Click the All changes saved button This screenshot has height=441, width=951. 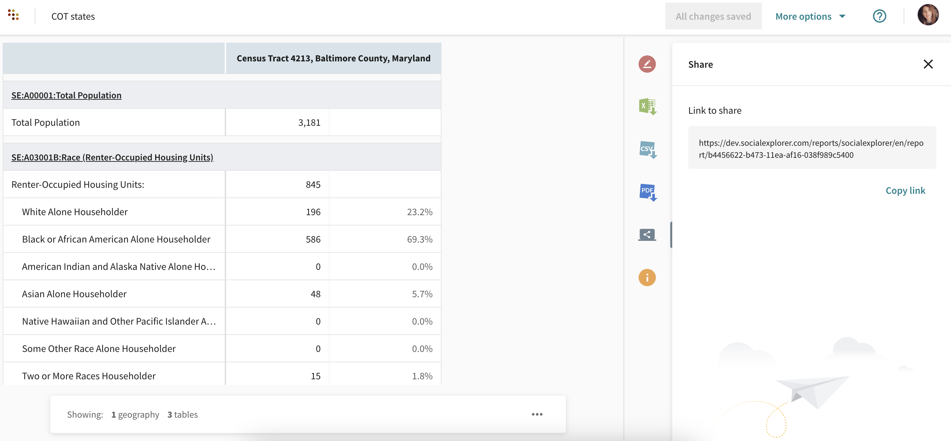coord(713,16)
